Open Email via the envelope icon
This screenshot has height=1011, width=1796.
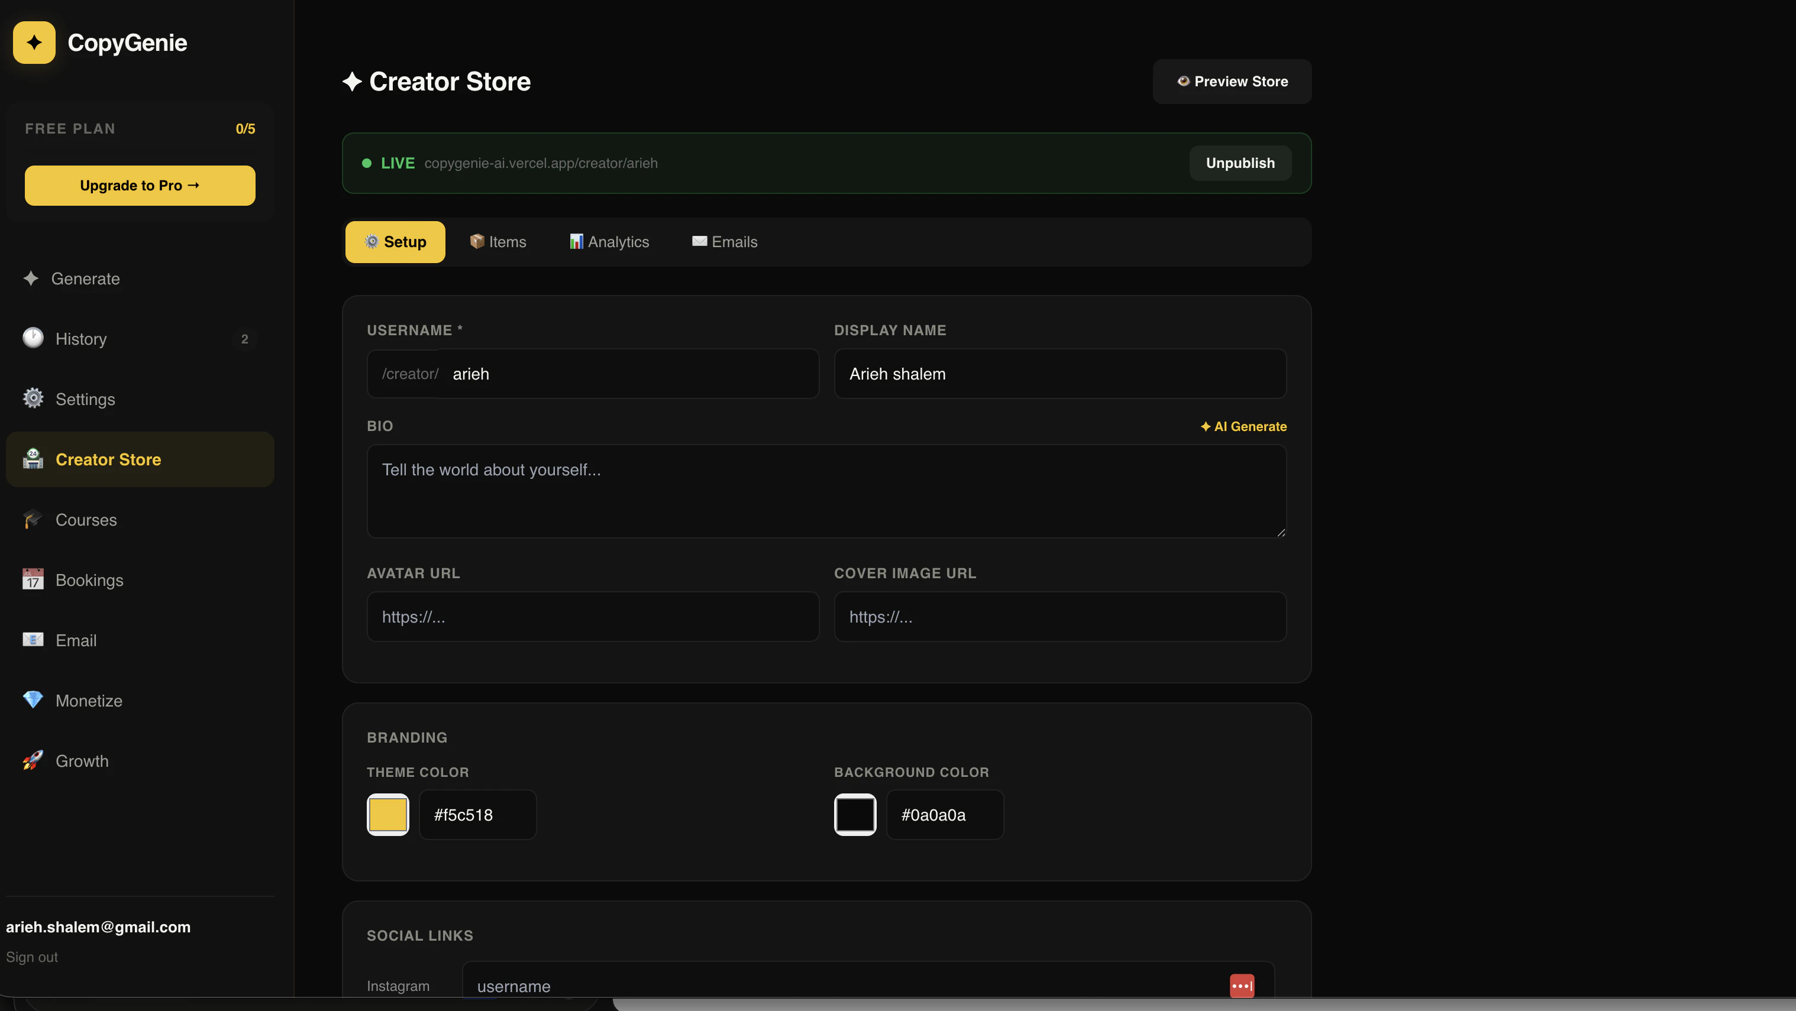click(x=33, y=640)
